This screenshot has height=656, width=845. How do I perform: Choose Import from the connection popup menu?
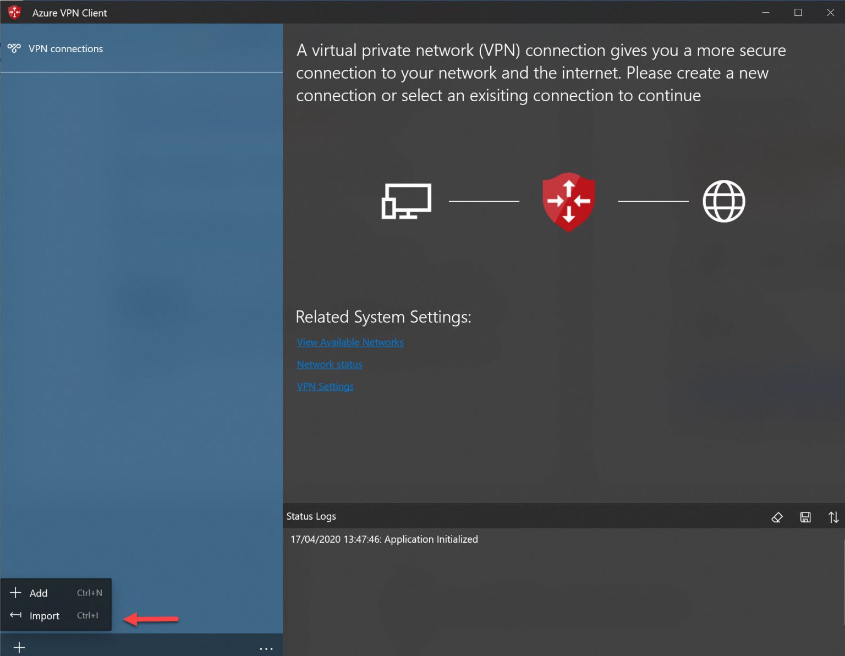pyautogui.click(x=44, y=615)
